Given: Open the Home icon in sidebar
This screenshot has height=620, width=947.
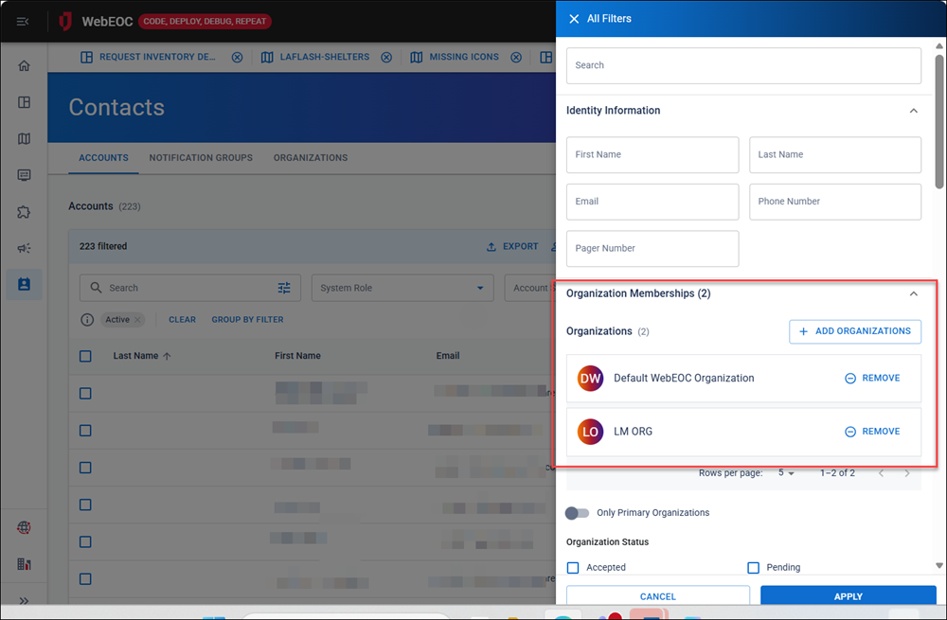Looking at the screenshot, I should 24,66.
